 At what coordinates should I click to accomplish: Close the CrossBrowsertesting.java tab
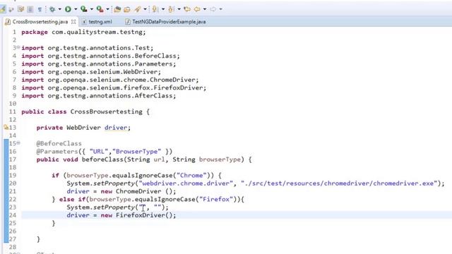(73, 22)
